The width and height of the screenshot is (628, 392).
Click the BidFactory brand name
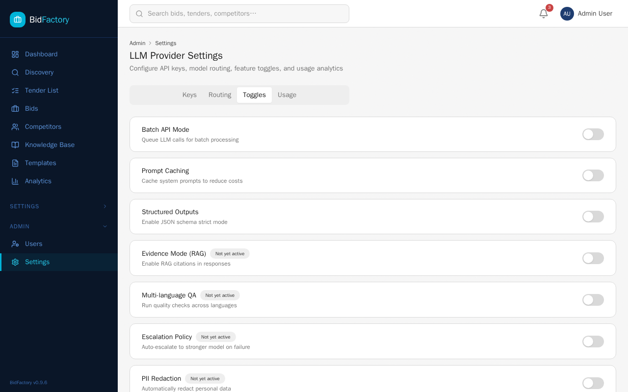[49, 20]
